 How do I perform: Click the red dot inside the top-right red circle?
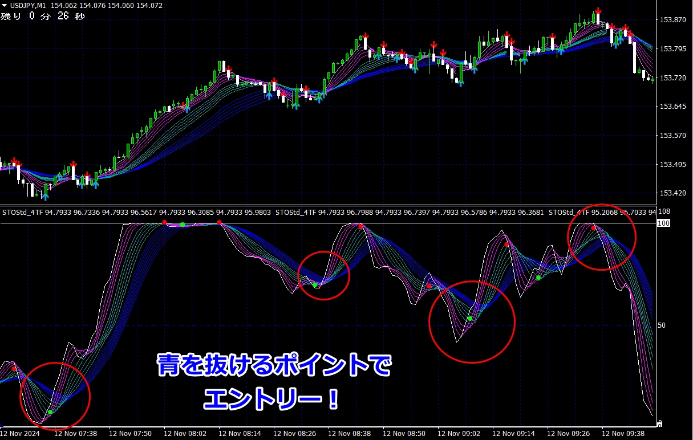tap(593, 228)
